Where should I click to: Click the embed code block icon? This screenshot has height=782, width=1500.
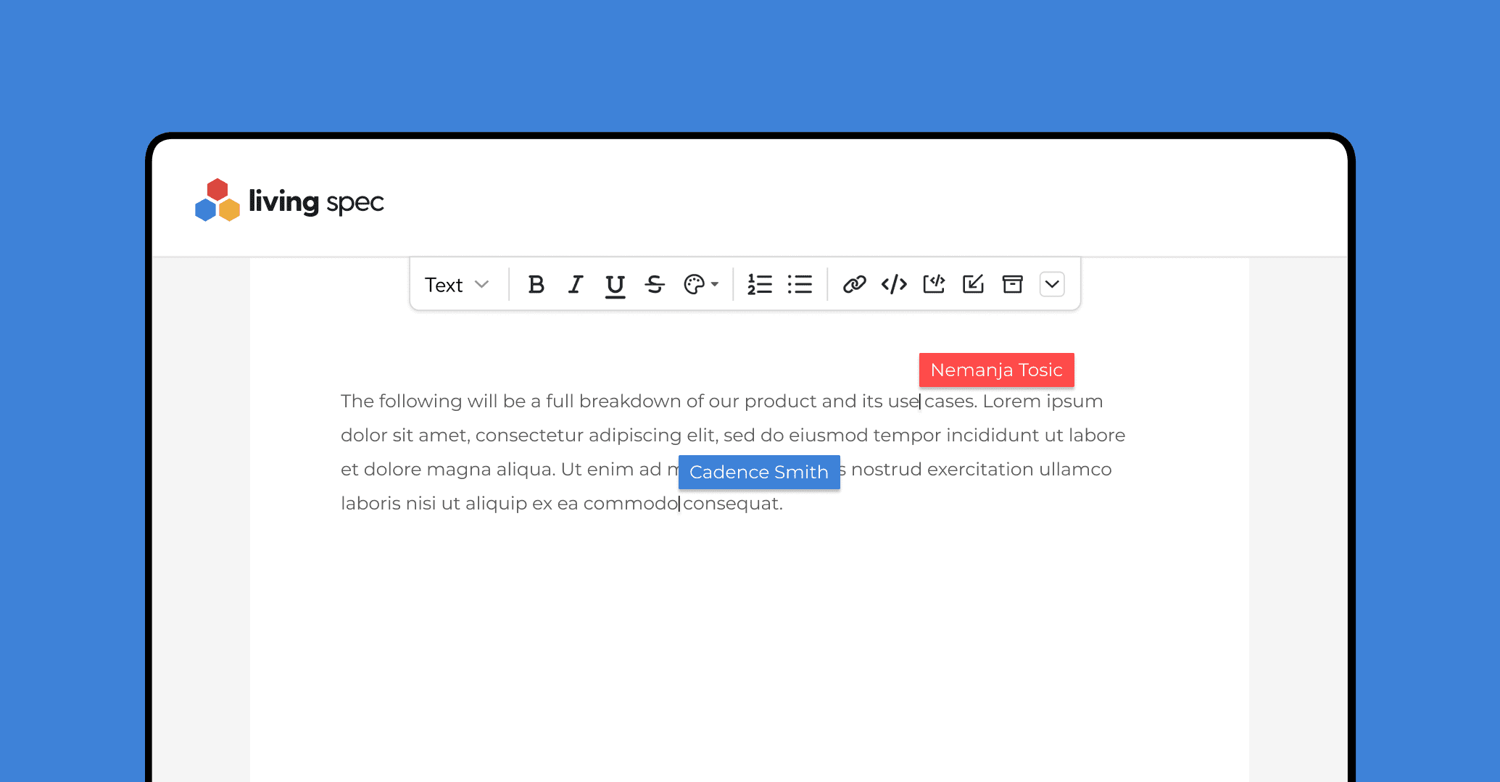[x=934, y=285]
